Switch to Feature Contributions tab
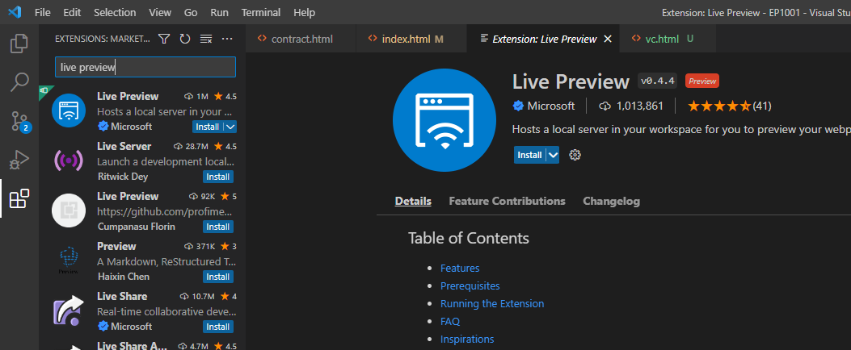 [x=507, y=201]
